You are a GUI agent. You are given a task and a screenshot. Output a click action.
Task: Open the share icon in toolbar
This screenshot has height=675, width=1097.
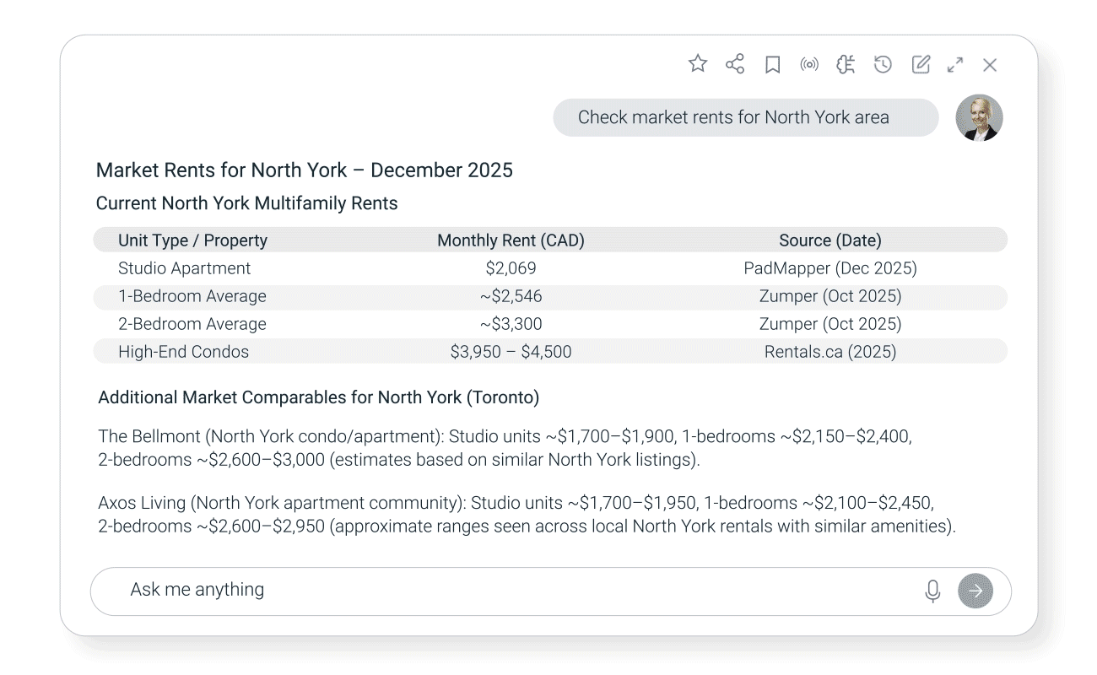[x=735, y=64]
